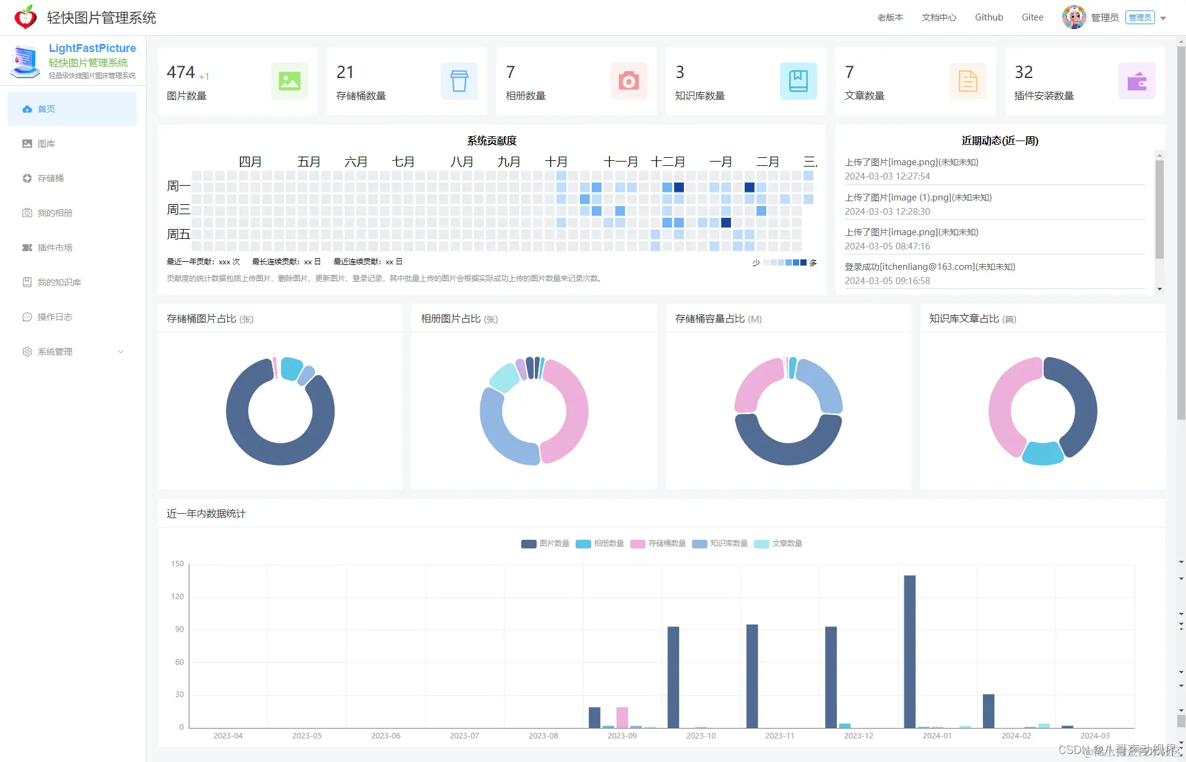Toggle 图片数量 legend in yearly chart

[545, 543]
